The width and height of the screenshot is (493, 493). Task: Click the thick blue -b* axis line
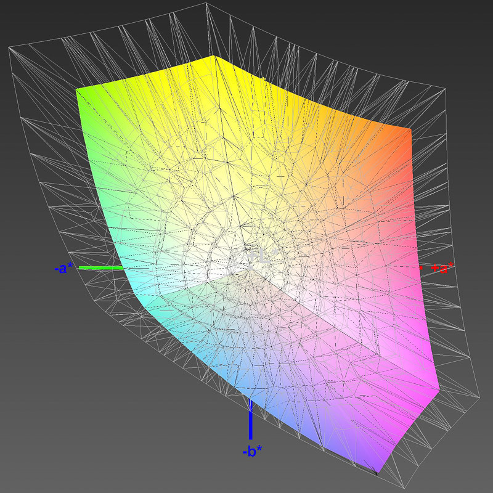pos(251,419)
